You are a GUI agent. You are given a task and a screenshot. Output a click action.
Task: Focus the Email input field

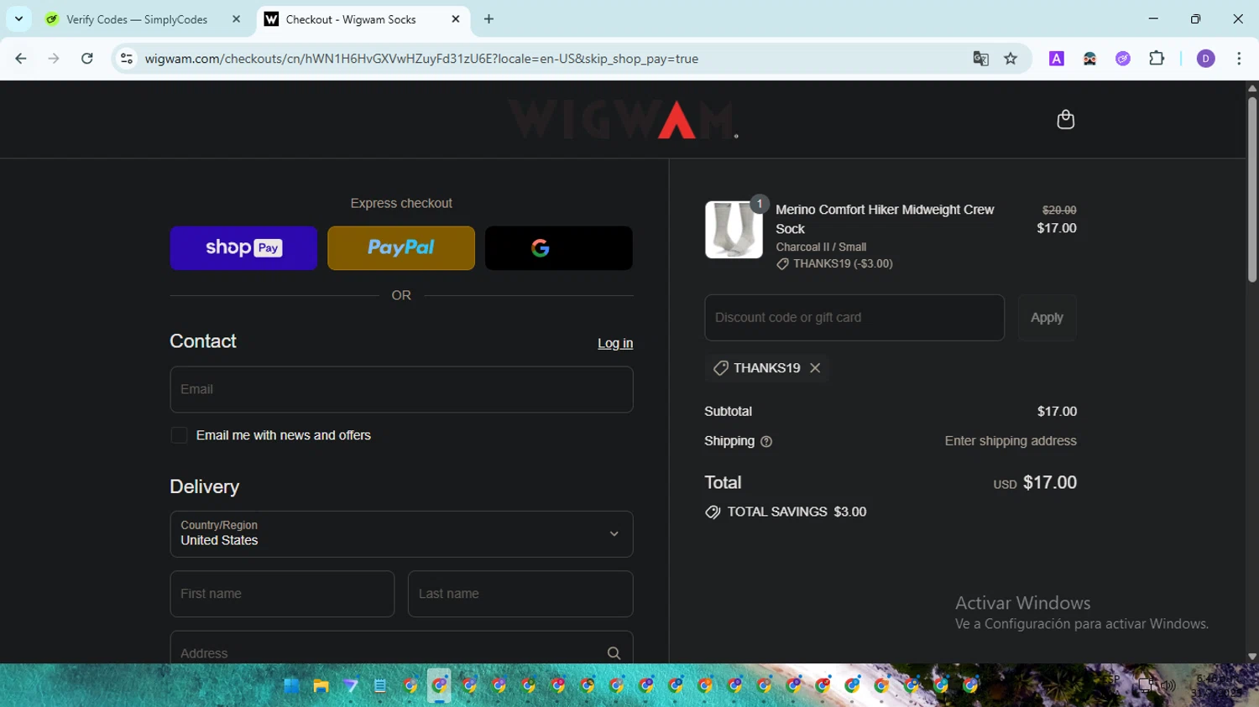[x=401, y=389]
